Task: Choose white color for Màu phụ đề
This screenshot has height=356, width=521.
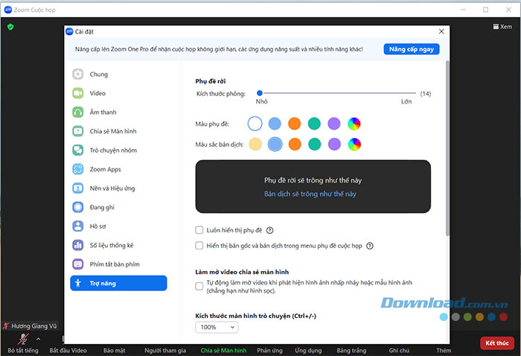Action: coord(255,124)
